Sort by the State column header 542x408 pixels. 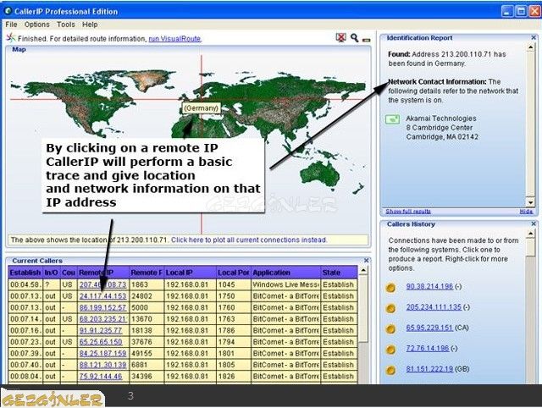tap(339, 273)
